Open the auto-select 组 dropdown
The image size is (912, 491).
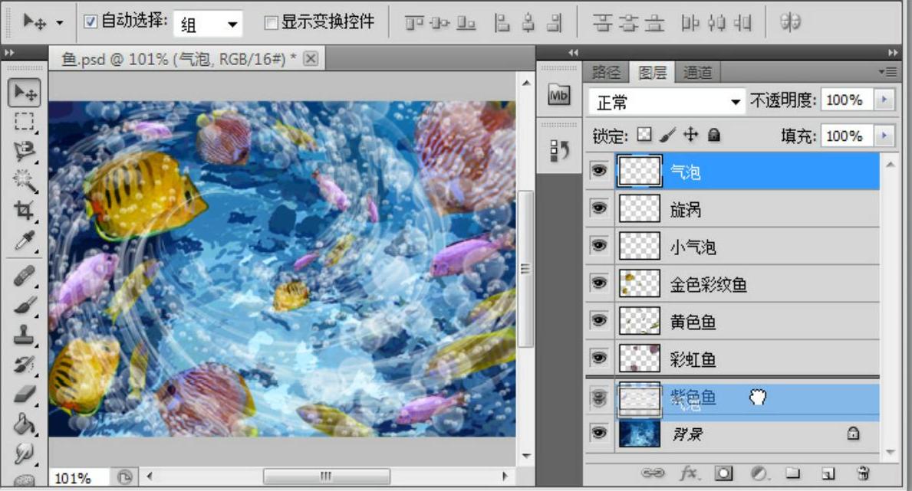click(x=209, y=25)
